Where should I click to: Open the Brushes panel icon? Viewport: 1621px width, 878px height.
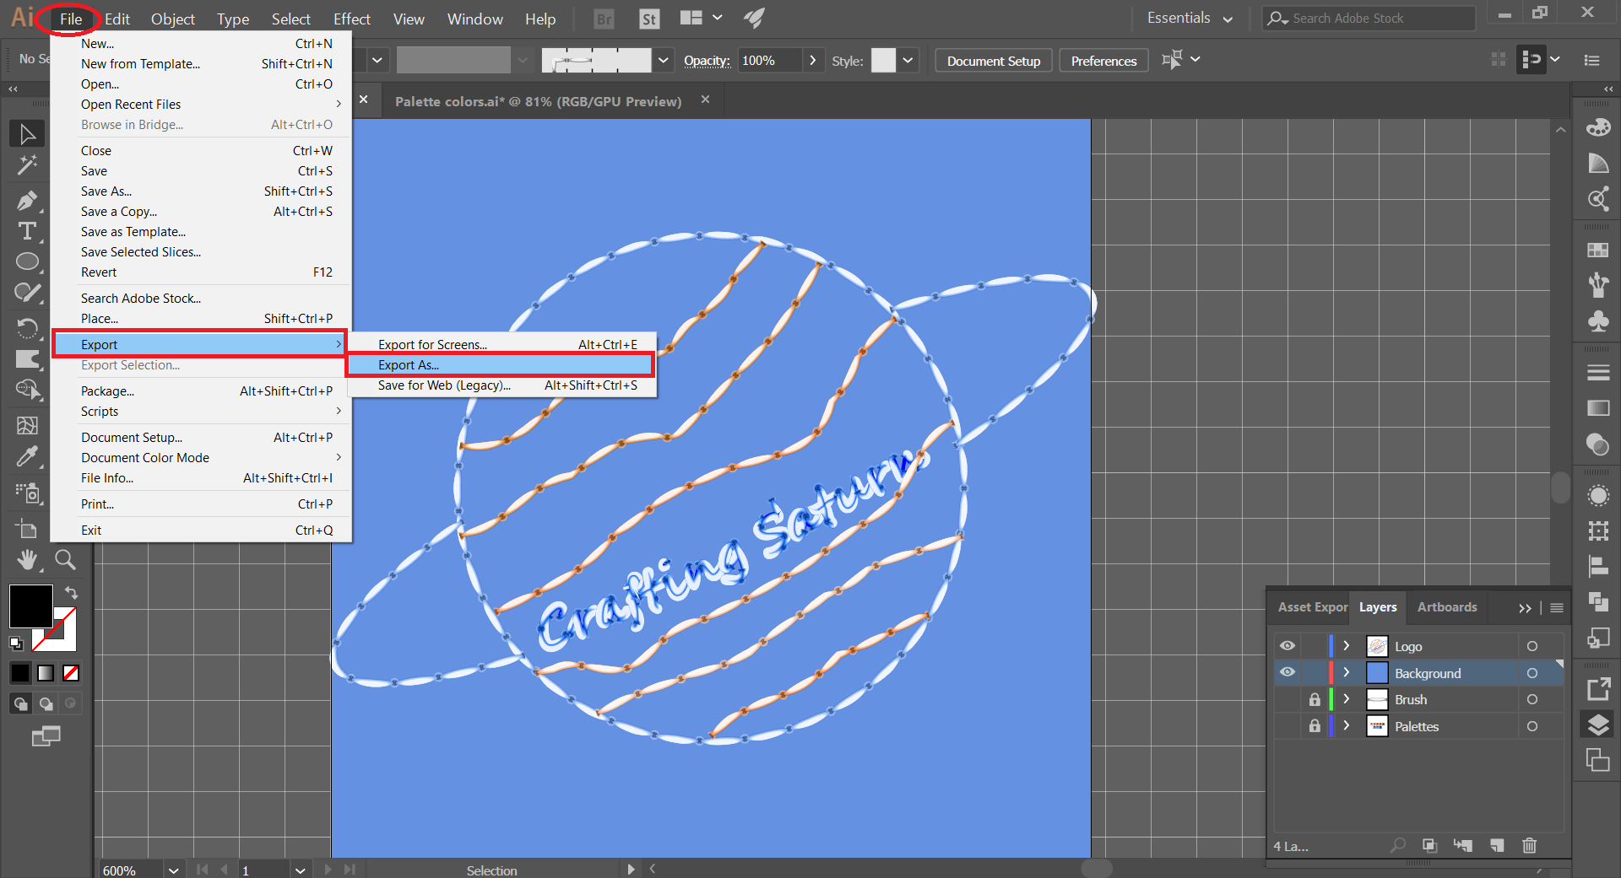1597,285
